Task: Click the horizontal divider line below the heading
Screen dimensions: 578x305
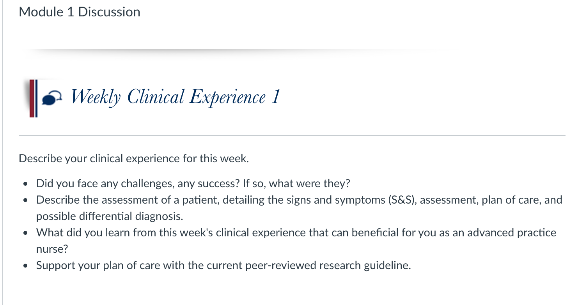Action: [x=292, y=135]
